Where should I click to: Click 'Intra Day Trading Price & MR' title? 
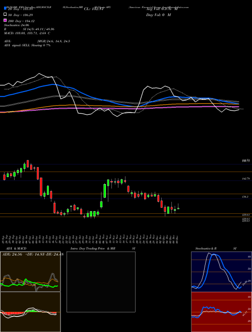click(93, 248)
